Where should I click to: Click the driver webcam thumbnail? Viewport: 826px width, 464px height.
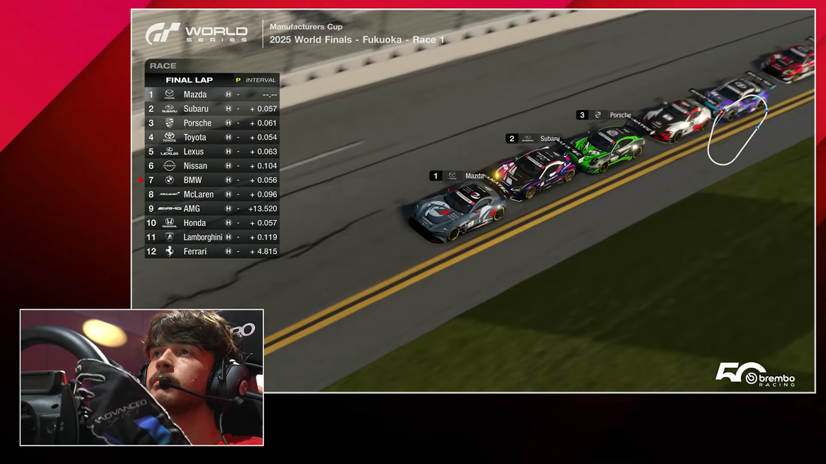(142, 377)
